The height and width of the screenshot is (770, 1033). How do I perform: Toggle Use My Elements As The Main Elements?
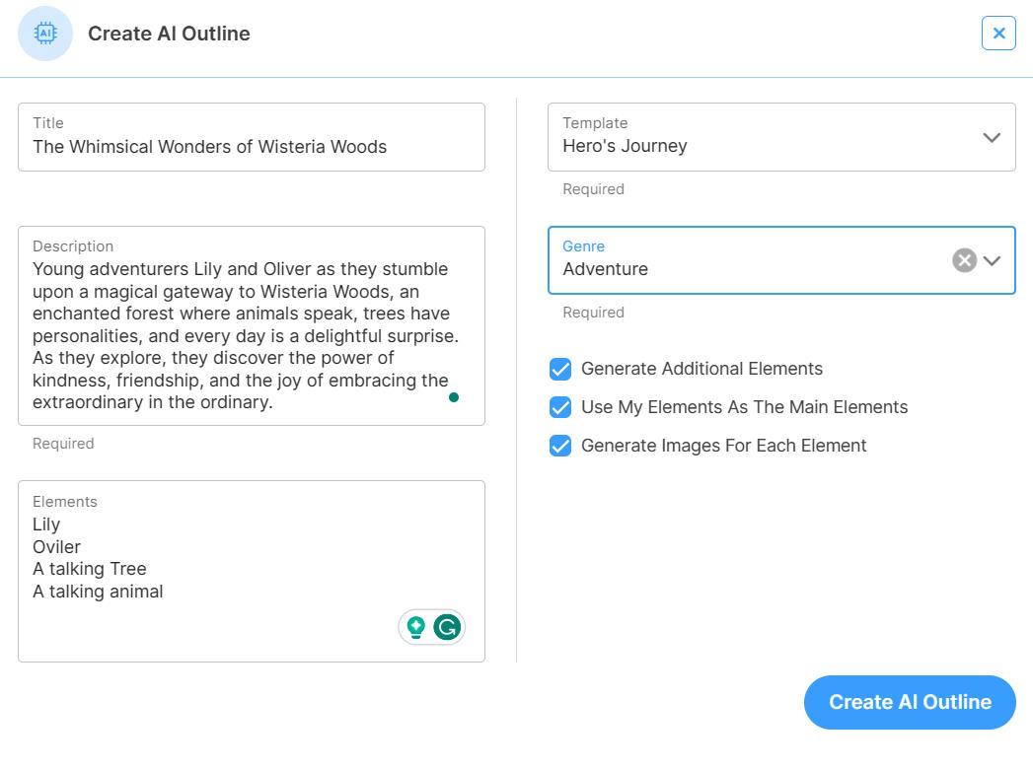[560, 407]
